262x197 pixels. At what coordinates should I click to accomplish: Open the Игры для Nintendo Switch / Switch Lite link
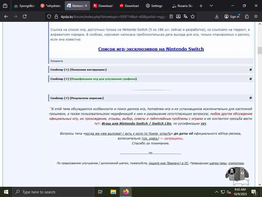[x=136, y=124]
